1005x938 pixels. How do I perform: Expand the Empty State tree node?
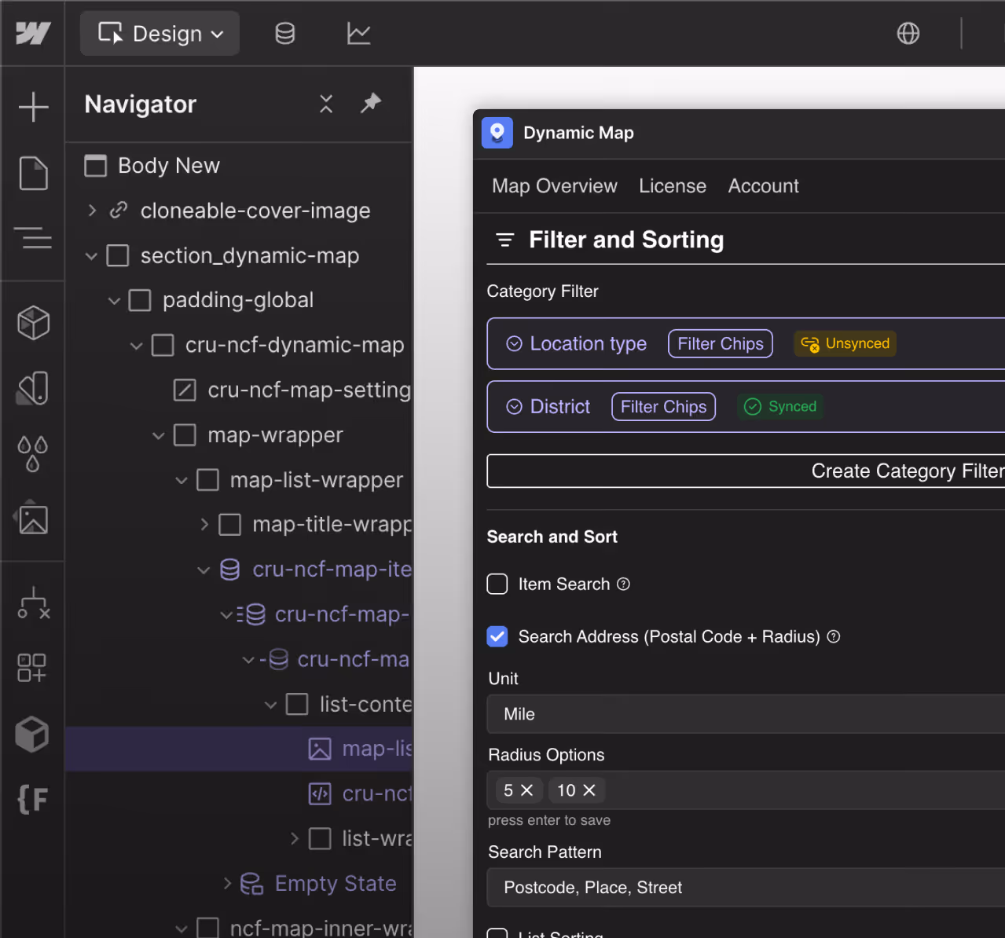tap(227, 884)
